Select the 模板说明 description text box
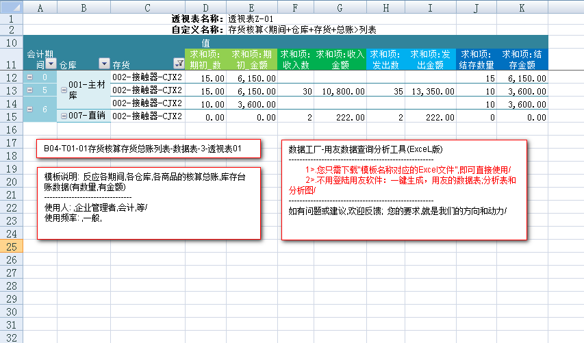This screenshot has width=584, height=343. pos(149,203)
